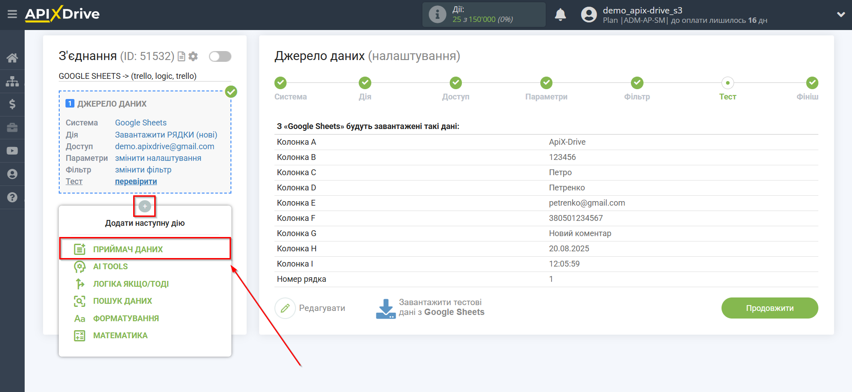Click the ПОШУК ДАНИХ search icon

tap(80, 301)
